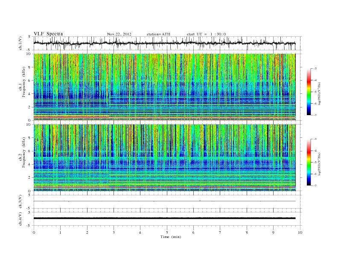Click the "8" kHz tick on ch.1 frequency axis

point(30,67)
